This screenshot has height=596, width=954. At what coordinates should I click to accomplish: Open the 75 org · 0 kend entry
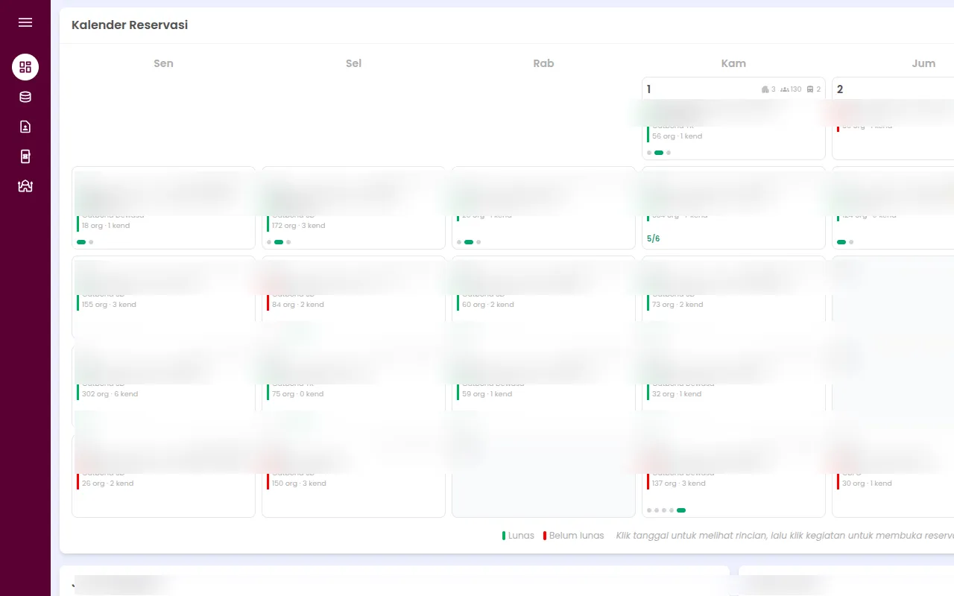(297, 394)
